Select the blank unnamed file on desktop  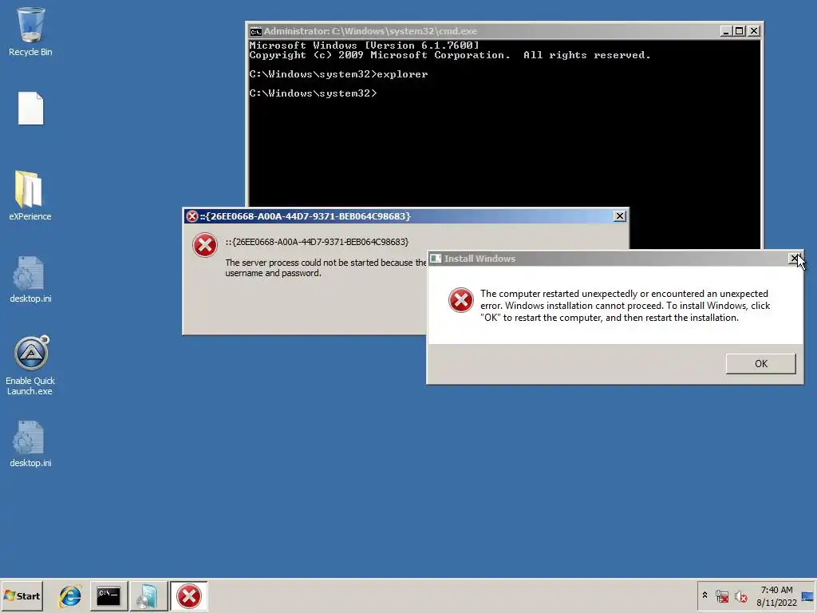tap(31, 109)
